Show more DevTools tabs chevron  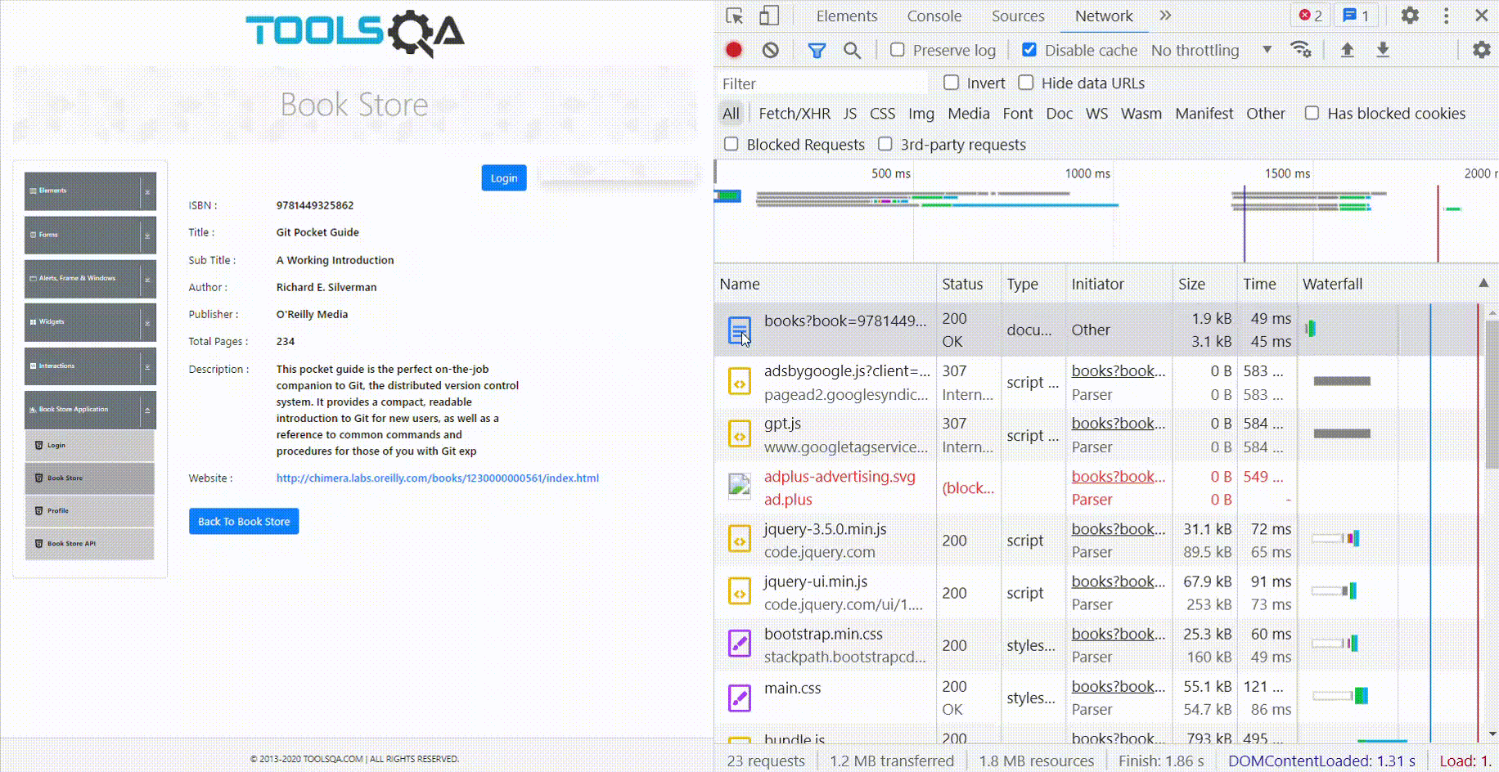(x=1165, y=16)
